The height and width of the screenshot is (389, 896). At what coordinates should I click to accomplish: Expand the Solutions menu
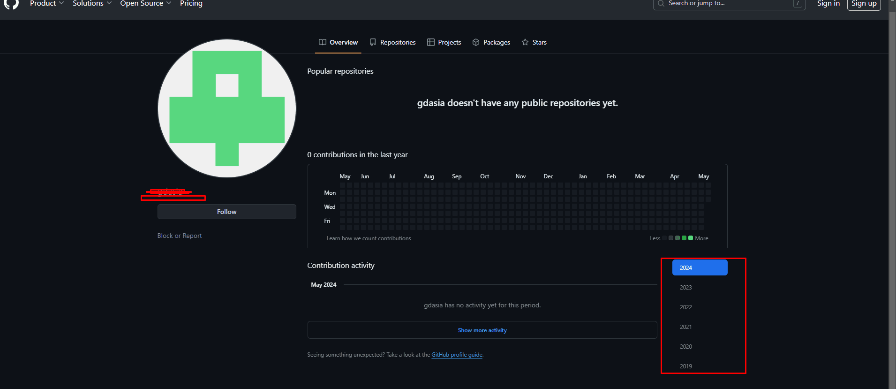tap(92, 4)
